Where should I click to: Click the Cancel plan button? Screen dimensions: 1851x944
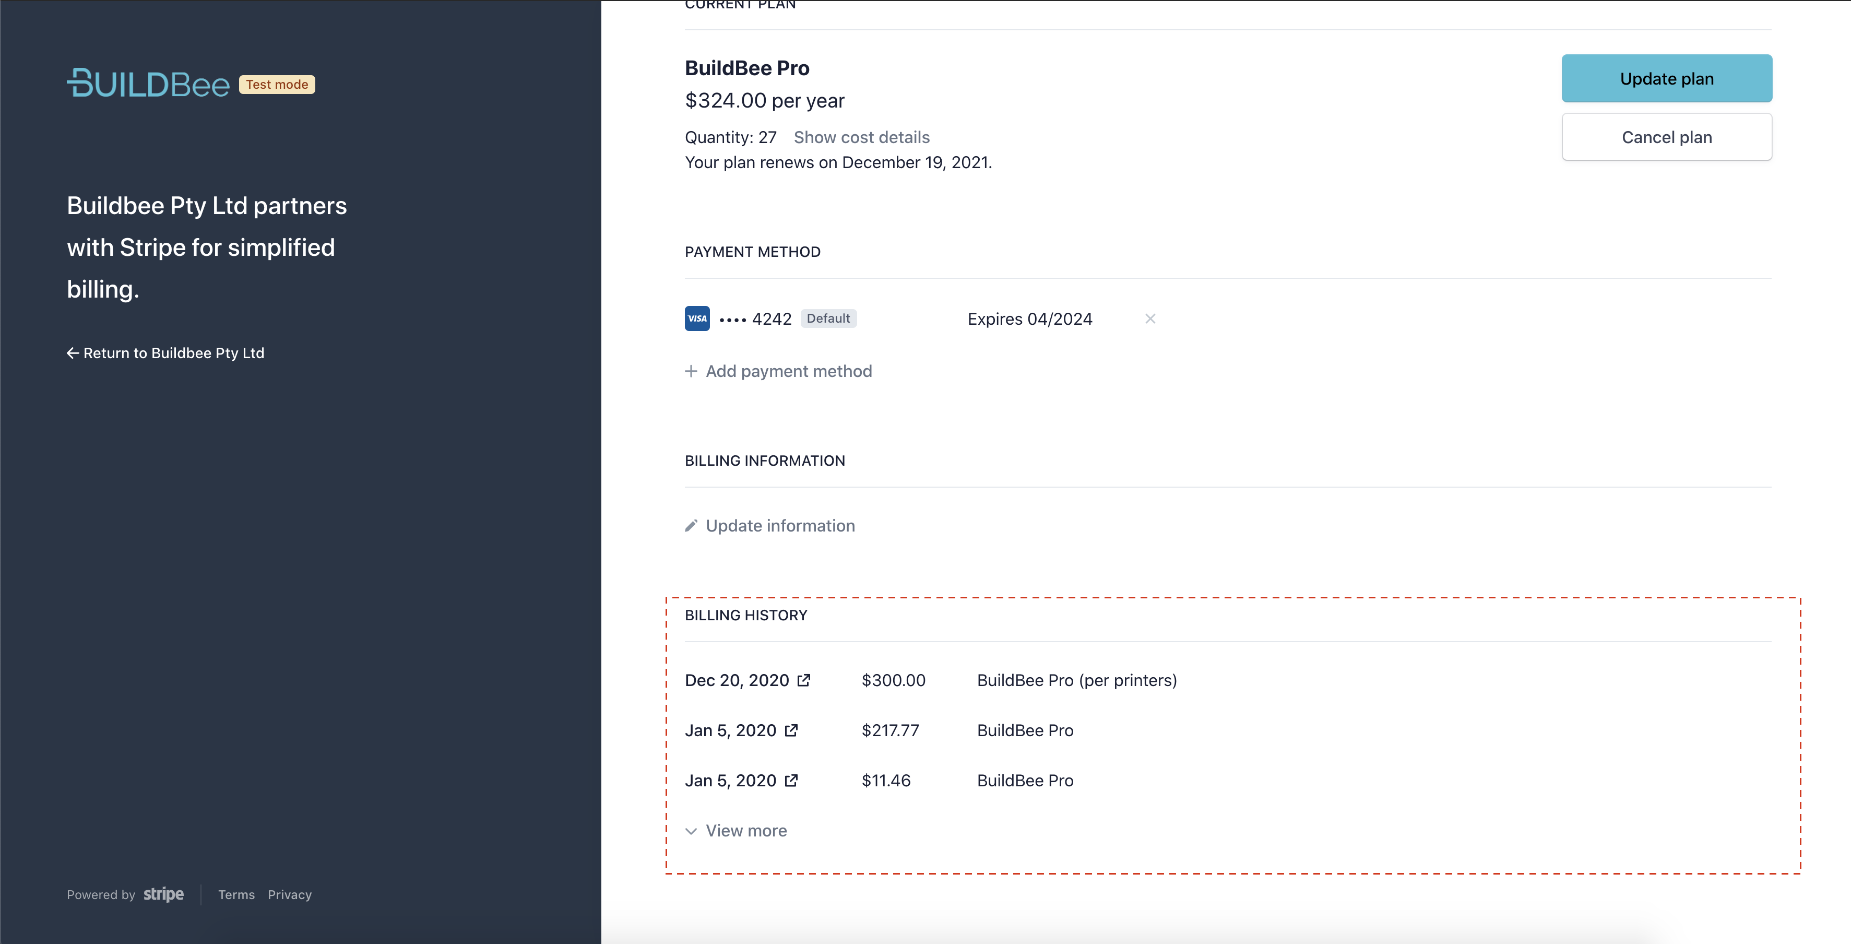(x=1666, y=137)
